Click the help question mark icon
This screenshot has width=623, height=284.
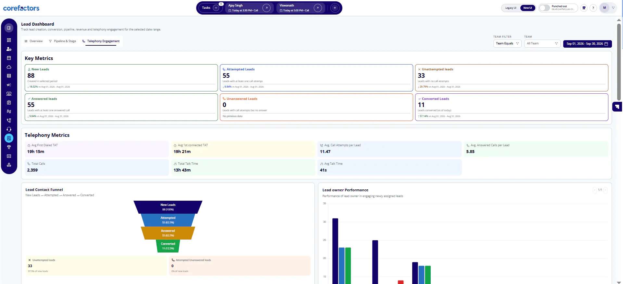point(593,8)
